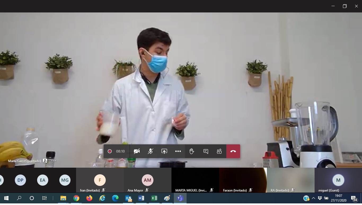Image resolution: width=362 pixels, height=205 pixels.
Task: Show hidden system tray icons
Action: [313, 198]
